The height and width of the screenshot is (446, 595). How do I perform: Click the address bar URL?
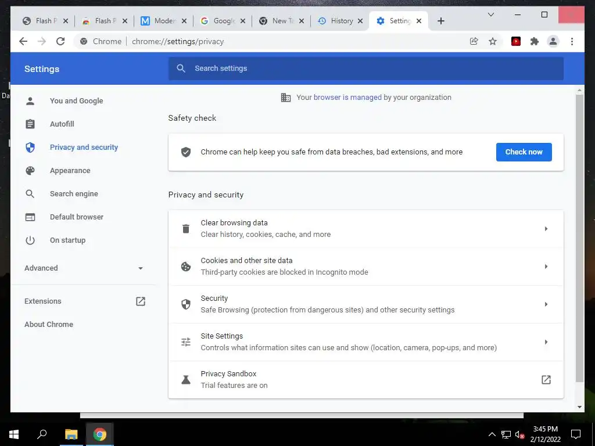point(178,41)
